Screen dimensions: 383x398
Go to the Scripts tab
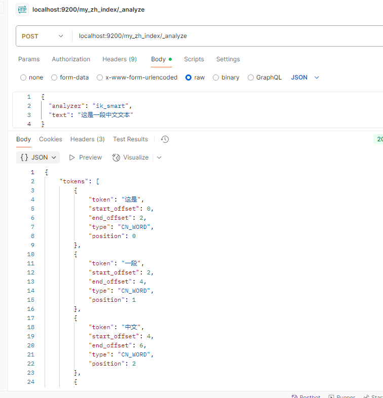[x=194, y=59]
